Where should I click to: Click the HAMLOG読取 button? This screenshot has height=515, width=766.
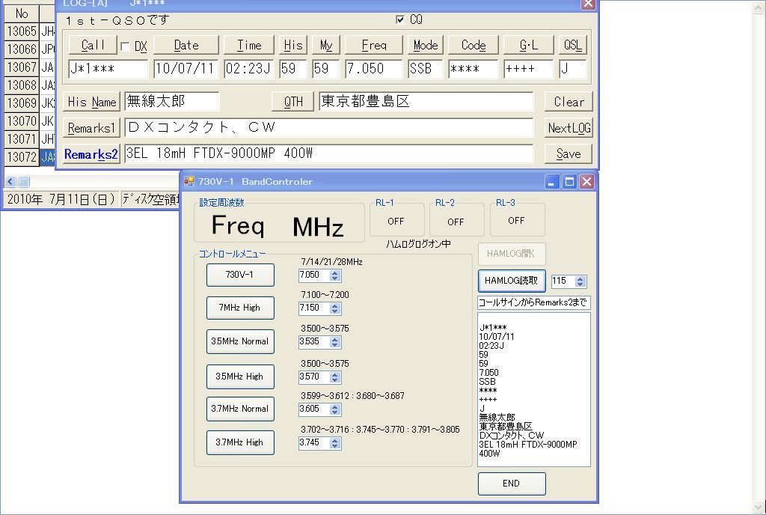tap(512, 281)
